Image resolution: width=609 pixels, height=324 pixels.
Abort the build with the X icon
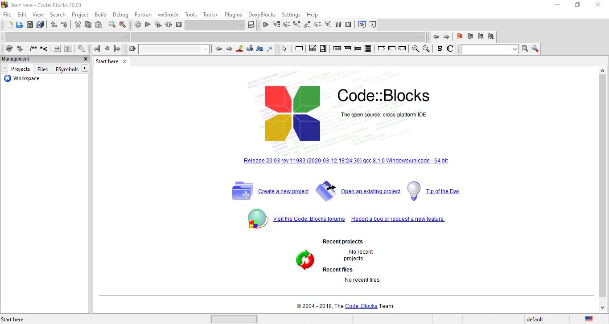tap(179, 25)
